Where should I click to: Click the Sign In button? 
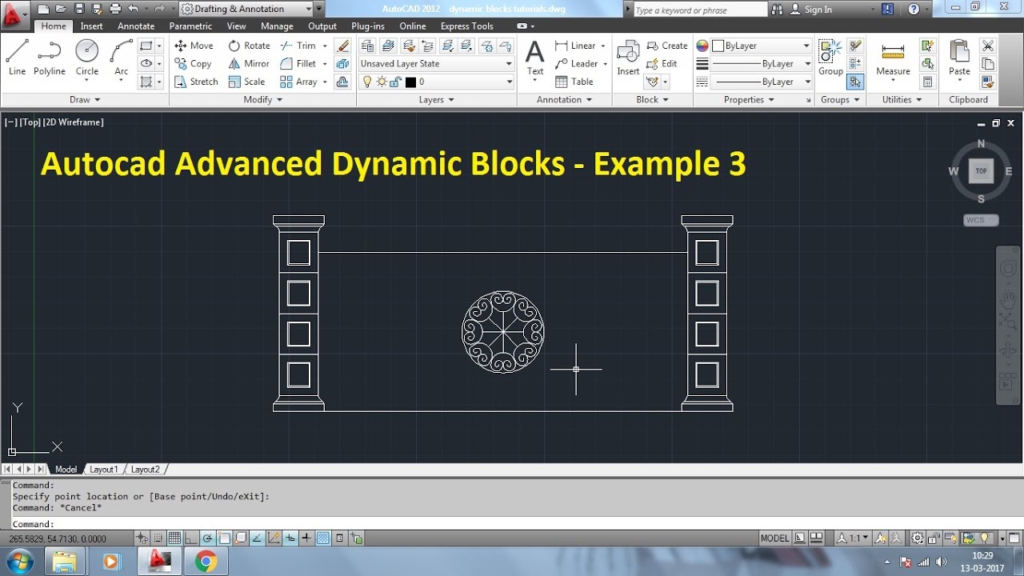[x=810, y=10]
